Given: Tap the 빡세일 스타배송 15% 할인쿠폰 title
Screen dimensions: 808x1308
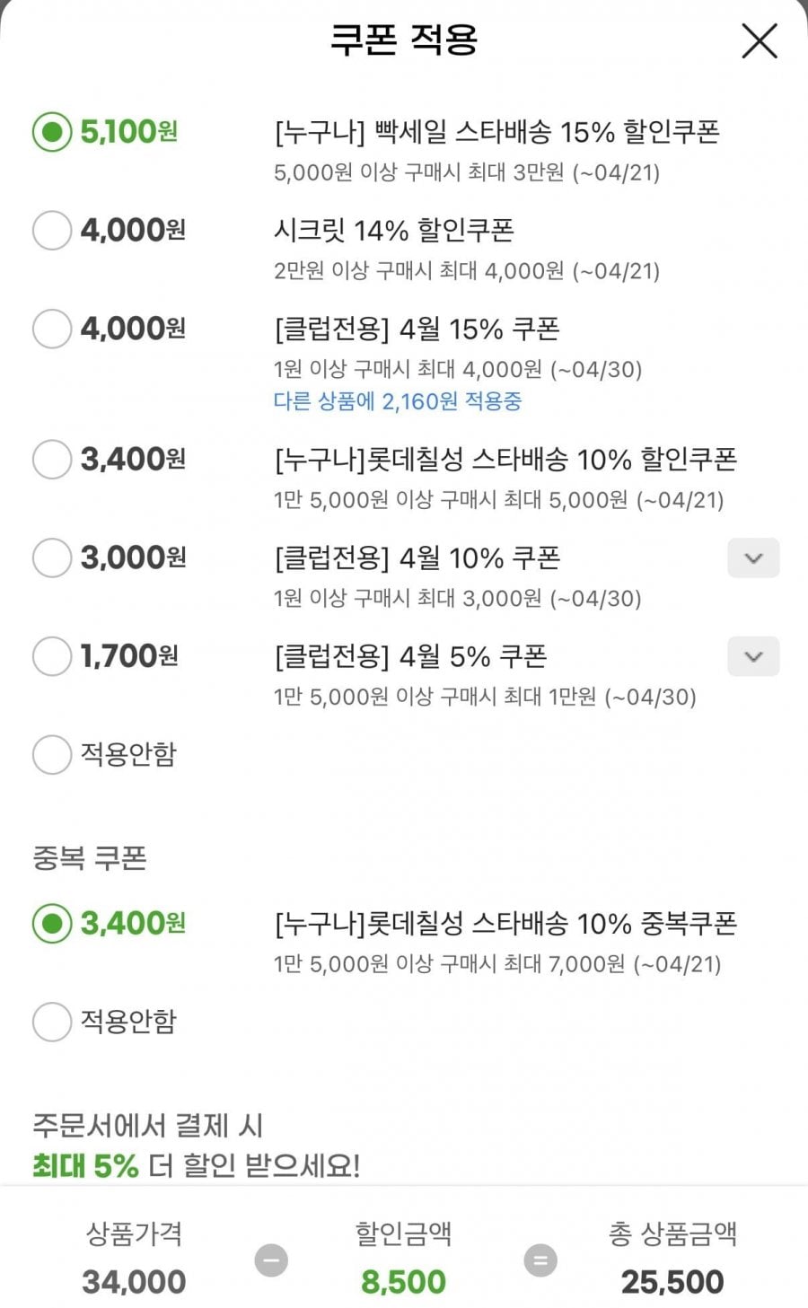Looking at the screenshot, I should coord(496,133).
